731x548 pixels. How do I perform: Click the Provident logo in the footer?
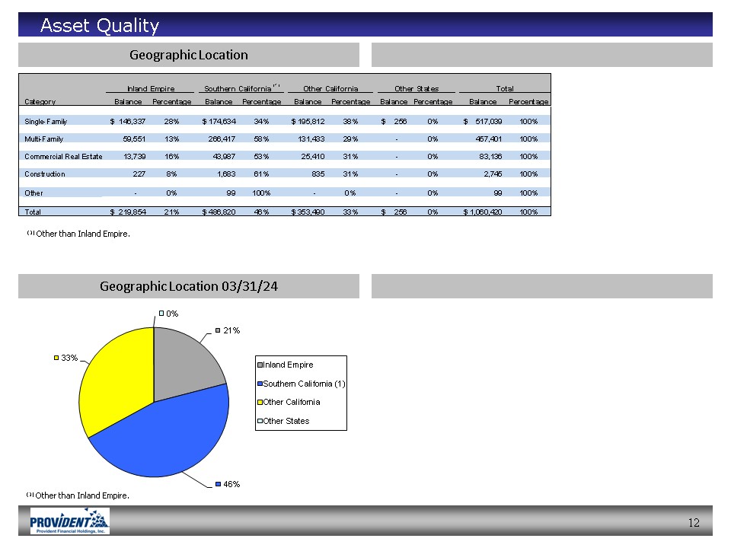69,521
